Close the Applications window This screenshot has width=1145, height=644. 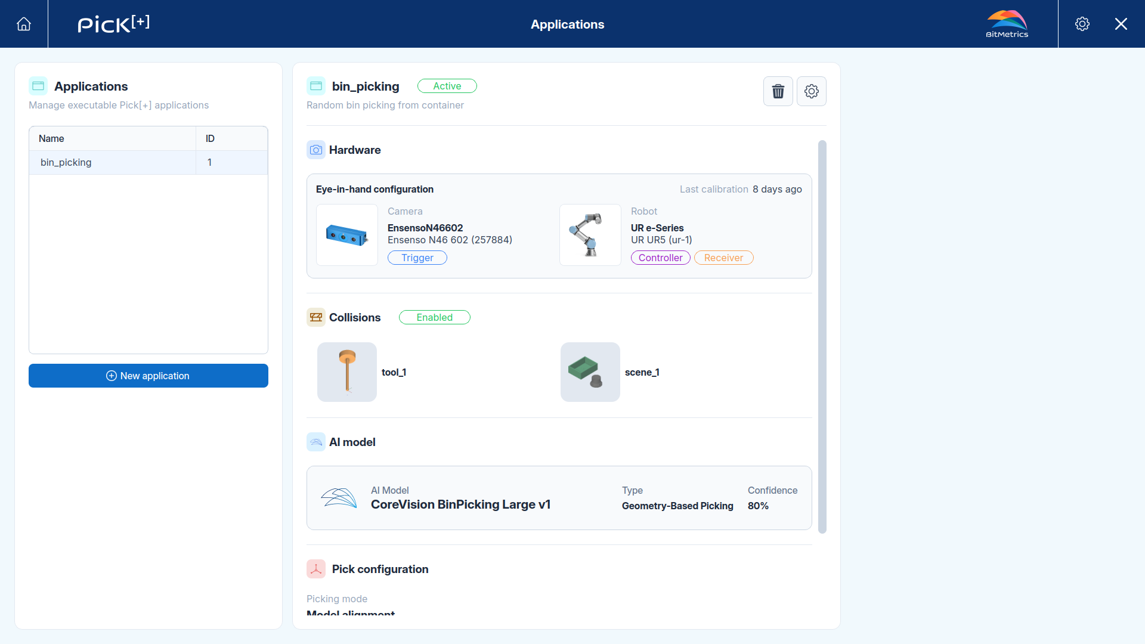pyautogui.click(x=1121, y=24)
